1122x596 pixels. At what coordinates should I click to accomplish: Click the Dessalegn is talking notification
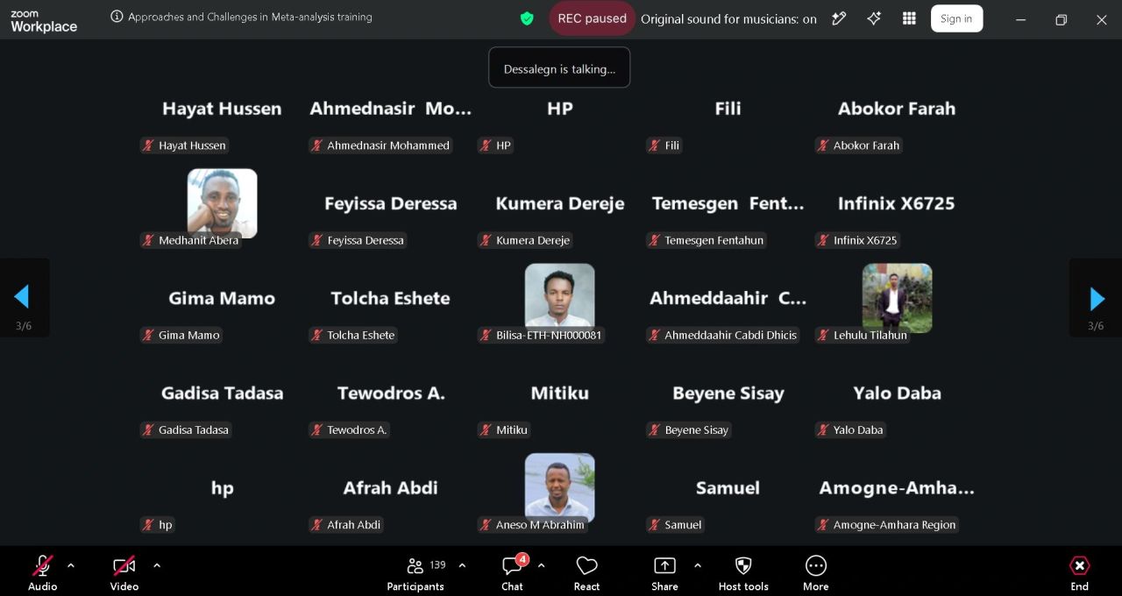pos(559,68)
